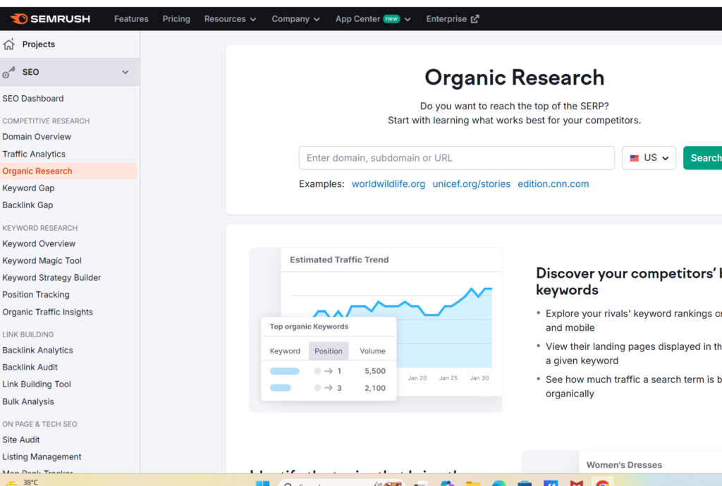The image size is (722, 486).
Task: Open the Enterprise link in top navigation
Action: [453, 19]
